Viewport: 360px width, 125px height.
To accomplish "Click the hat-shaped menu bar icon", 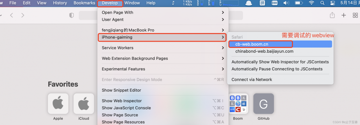I will (249, 3).
